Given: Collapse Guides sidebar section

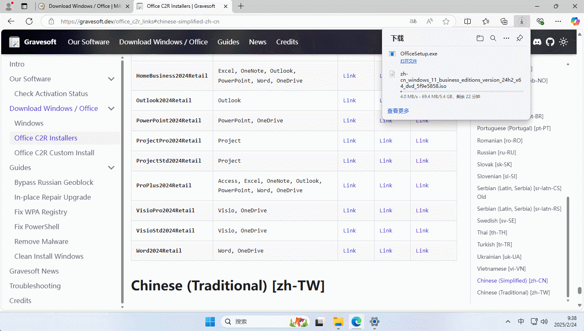Looking at the screenshot, I should [111, 168].
